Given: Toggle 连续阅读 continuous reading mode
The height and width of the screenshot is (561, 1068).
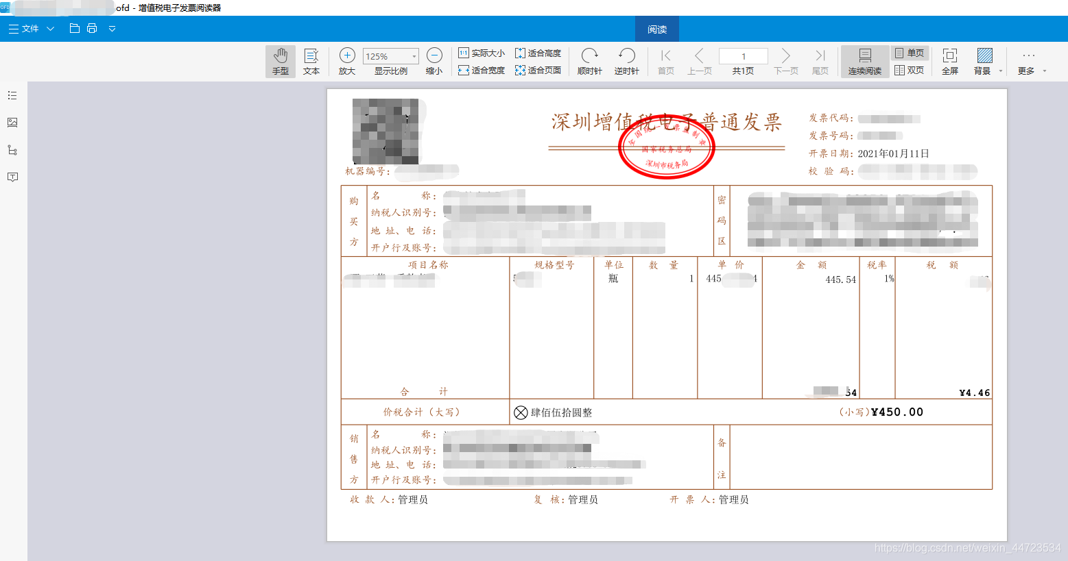Looking at the screenshot, I should [865, 61].
